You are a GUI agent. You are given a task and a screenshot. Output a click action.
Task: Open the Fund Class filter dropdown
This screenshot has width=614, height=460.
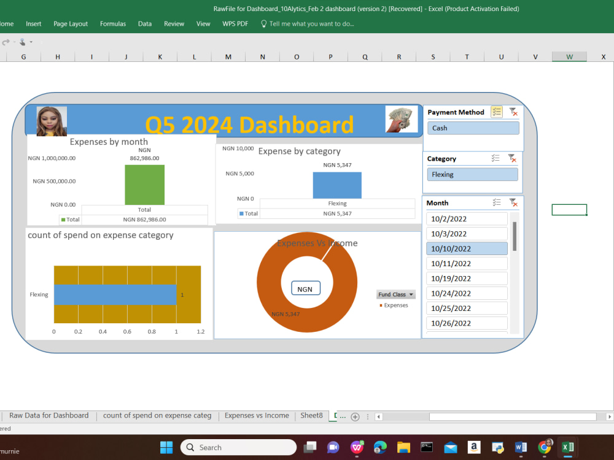pos(411,294)
